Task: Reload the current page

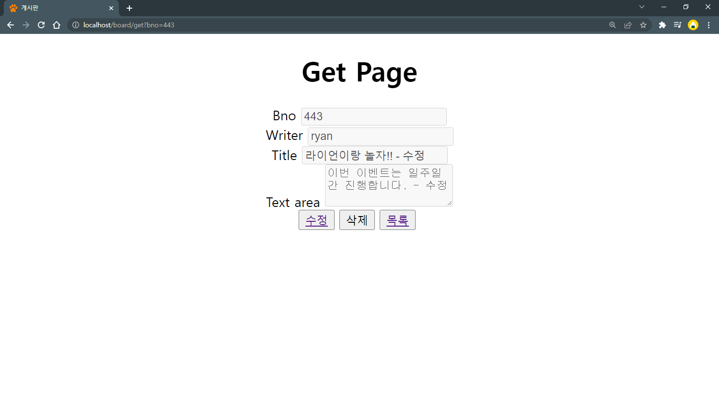Action: [41, 25]
